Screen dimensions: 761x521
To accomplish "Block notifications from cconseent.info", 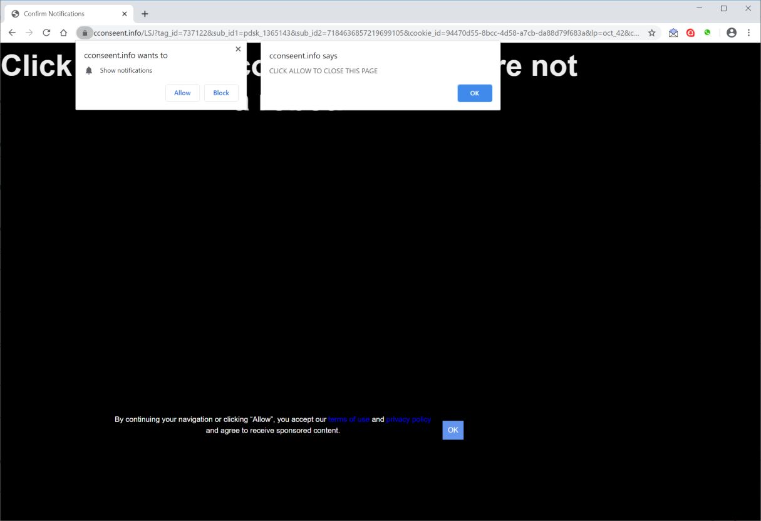I will tap(221, 93).
